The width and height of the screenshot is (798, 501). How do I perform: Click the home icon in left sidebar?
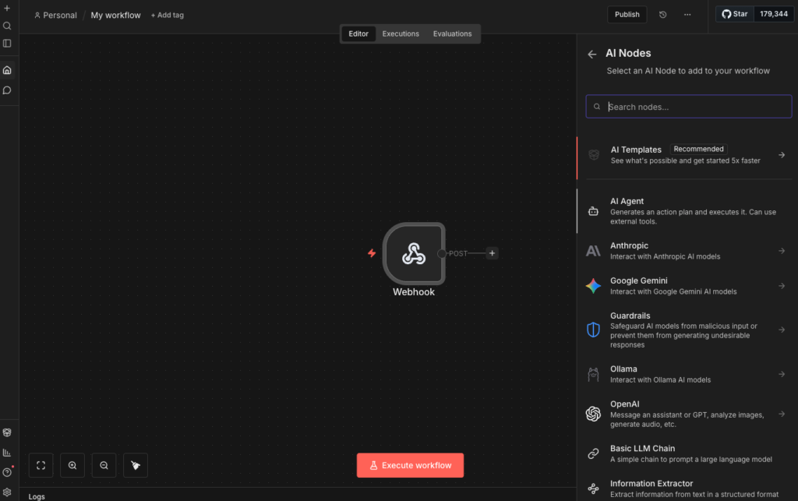click(x=7, y=70)
